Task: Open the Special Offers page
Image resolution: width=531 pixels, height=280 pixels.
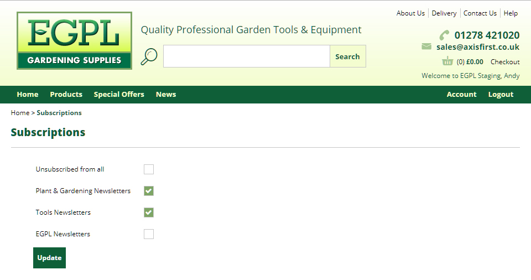Action: click(119, 94)
